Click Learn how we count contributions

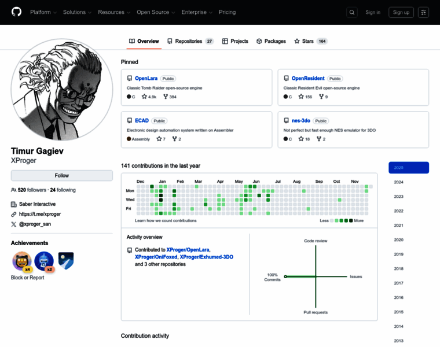(166, 220)
